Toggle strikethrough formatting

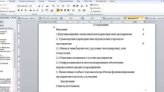(31, 10)
